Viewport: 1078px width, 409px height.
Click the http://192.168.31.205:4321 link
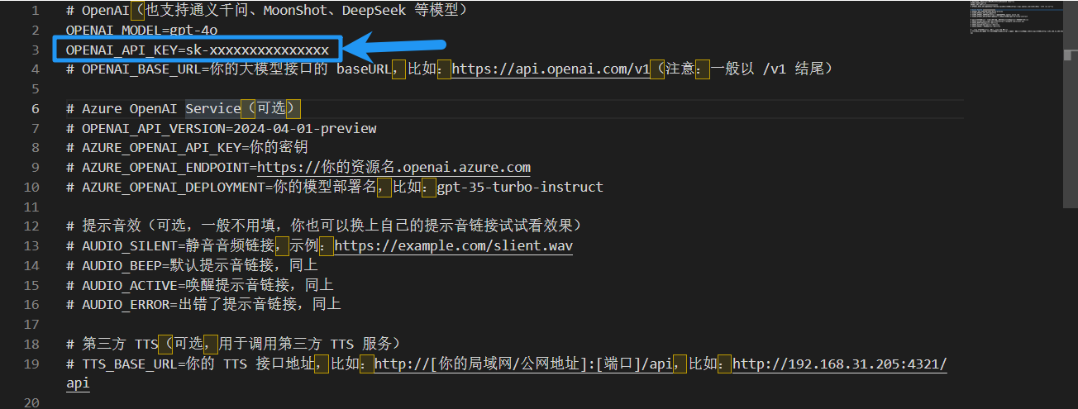[840, 364]
